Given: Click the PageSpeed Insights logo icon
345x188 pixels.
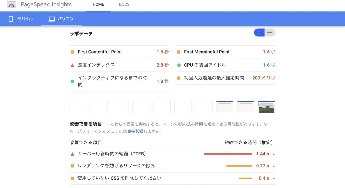Looking at the screenshot, I should tap(11, 5).
